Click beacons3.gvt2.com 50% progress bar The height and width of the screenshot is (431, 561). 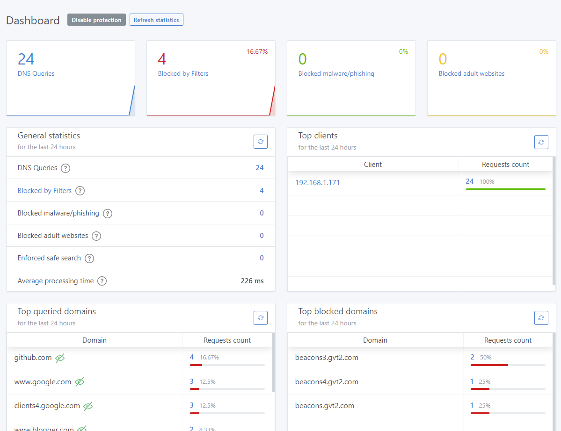click(508, 365)
